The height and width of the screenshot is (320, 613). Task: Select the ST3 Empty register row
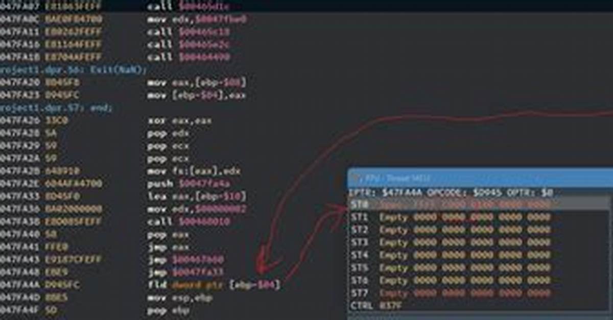point(479,242)
